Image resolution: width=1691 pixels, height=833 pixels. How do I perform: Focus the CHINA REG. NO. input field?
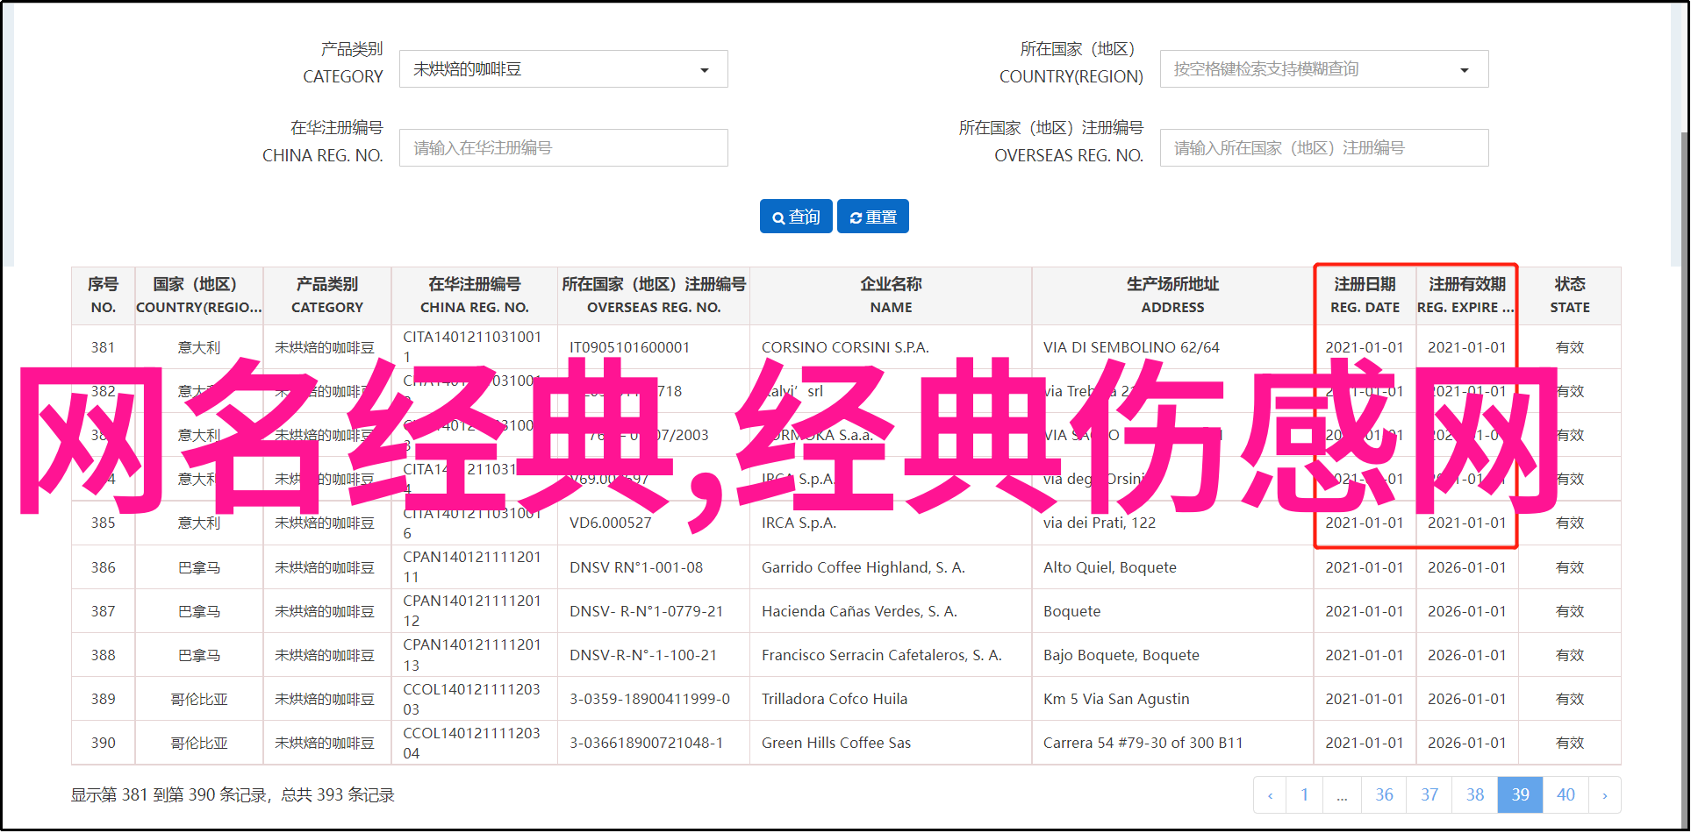(x=563, y=148)
